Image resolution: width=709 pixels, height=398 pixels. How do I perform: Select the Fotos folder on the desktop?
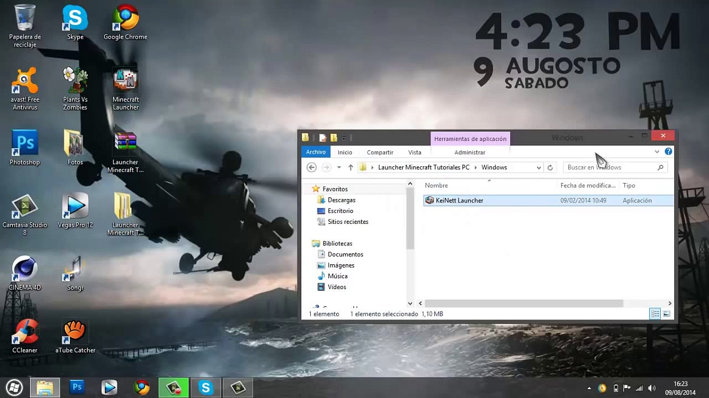pyautogui.click(x=75, y=148)
